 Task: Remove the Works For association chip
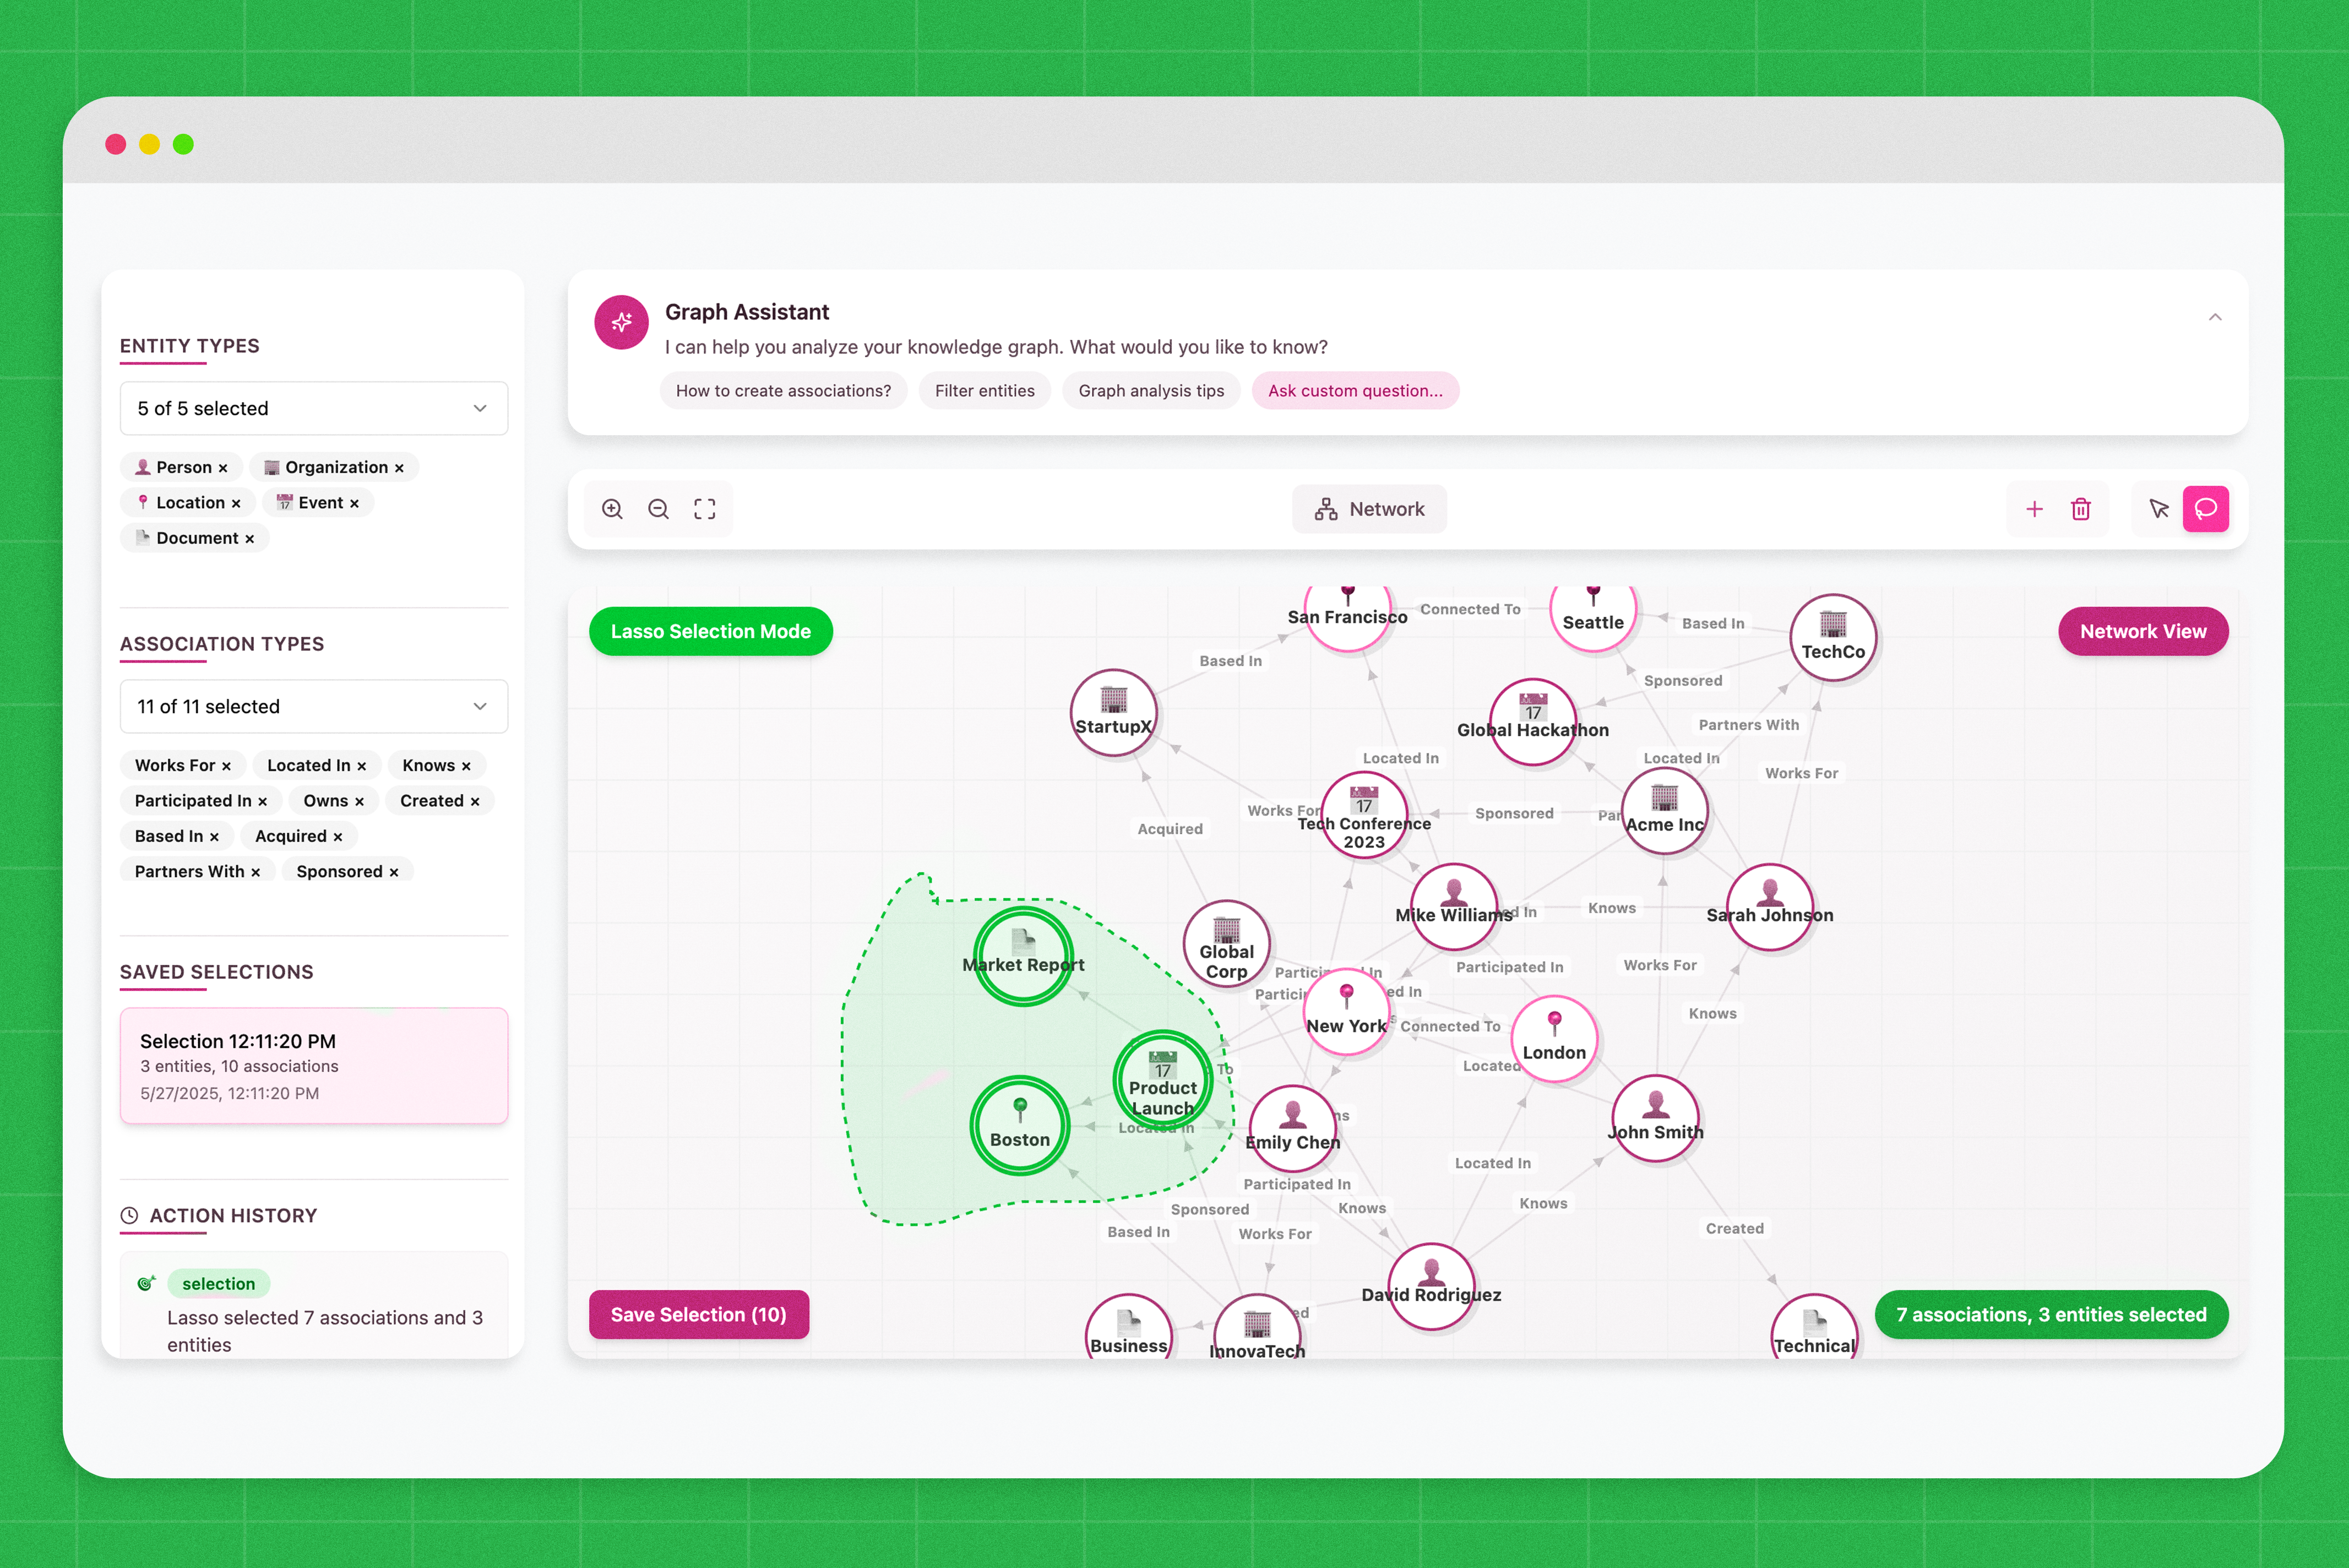pyautogui.click(x=226, y=766)
